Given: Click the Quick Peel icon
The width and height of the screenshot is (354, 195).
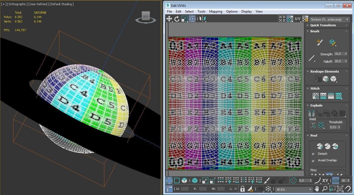Looking at the screenshot, I should tap(320, 146).
